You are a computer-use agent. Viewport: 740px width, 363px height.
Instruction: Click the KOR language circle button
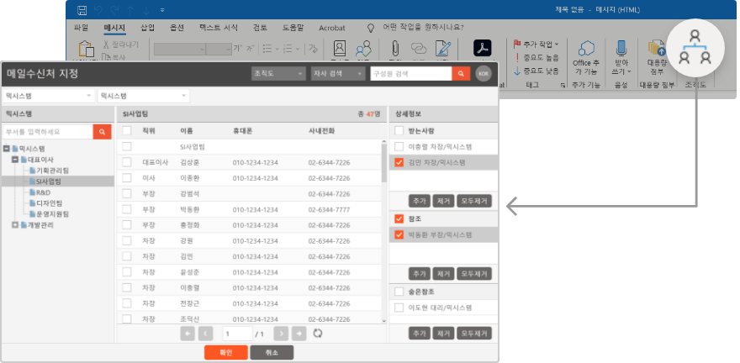[x=484, y=74]
